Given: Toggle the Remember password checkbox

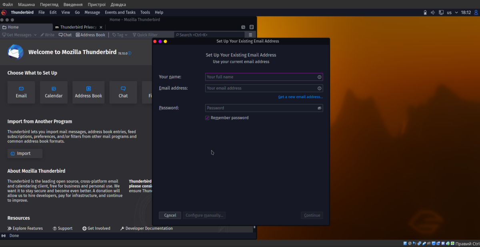Looking at the screenshot, I should (x=207, y=118).
